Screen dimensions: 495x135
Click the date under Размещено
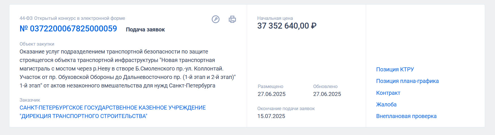(271, 94)
